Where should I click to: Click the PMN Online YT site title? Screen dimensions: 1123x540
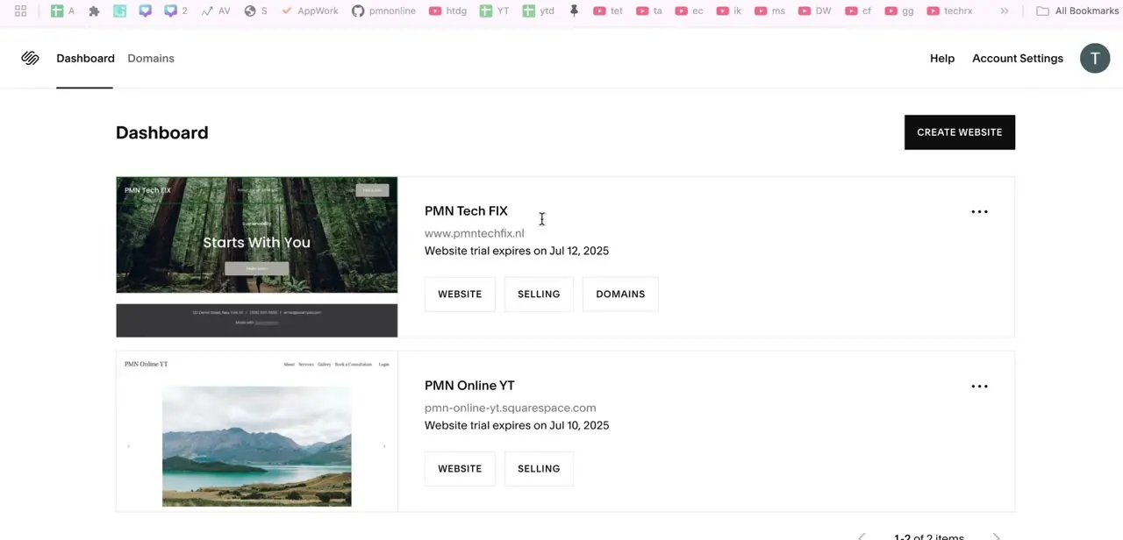469,385
